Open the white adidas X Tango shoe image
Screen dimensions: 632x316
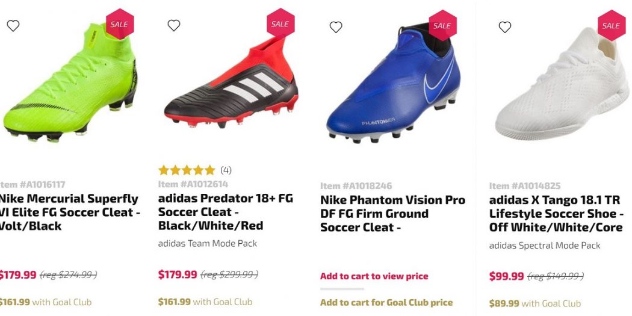coord(562,84)
